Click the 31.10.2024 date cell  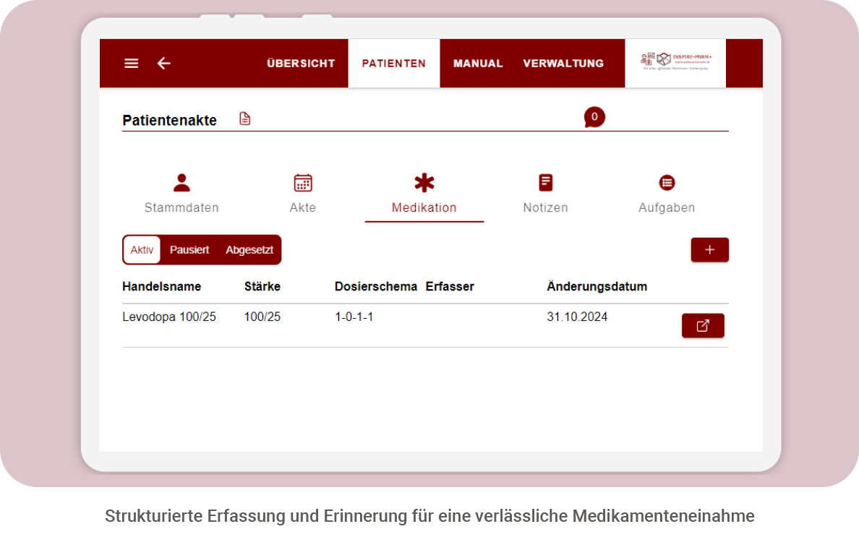point(577,317)
